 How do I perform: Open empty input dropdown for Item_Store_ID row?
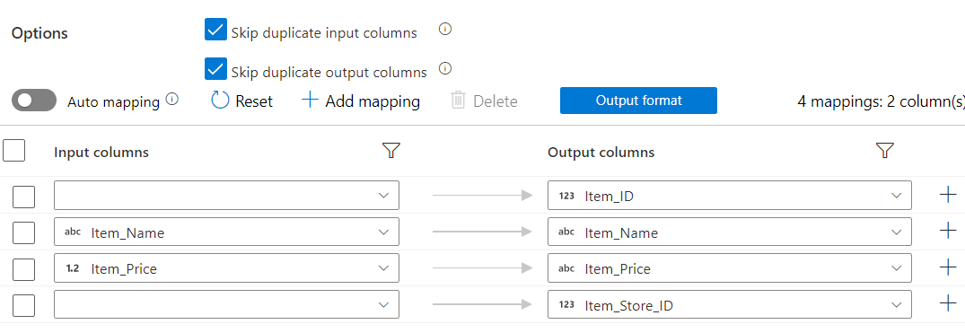[226, 304]
